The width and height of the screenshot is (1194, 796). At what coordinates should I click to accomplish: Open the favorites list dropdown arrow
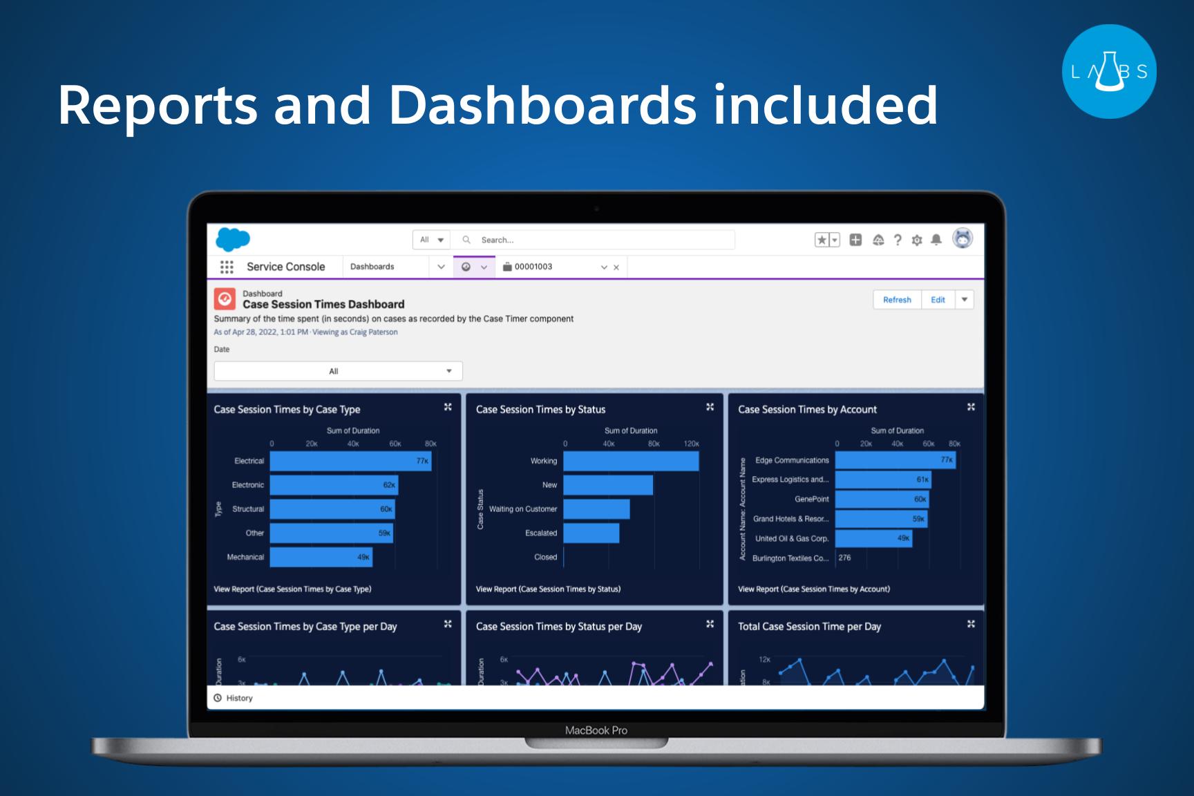(x=835, y=240)
